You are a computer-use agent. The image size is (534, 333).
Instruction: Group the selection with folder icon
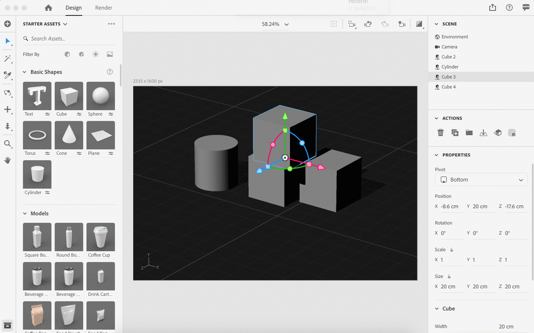[x=469, y=133]
